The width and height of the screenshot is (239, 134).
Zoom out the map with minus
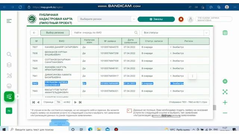pyautogui.click(x=225, y=113)
